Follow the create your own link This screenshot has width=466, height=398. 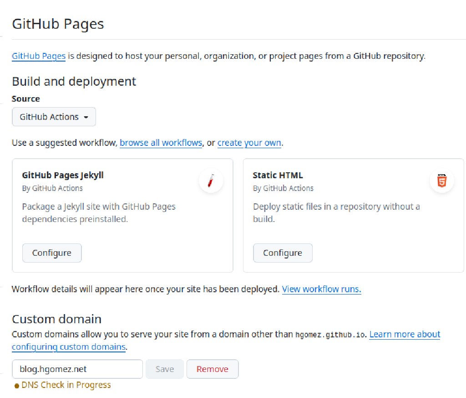tap(249, 143)
